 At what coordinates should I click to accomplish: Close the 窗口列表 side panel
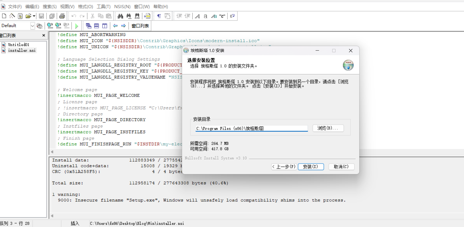[x=44, y=35]
